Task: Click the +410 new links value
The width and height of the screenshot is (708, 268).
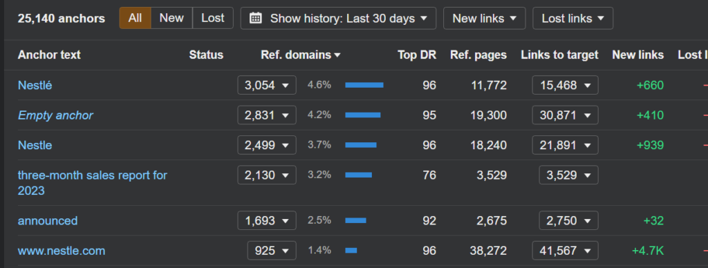Action: point(650,115)
